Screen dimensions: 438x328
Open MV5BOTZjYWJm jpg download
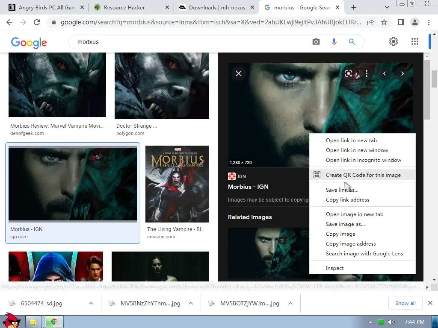[250, 303]
